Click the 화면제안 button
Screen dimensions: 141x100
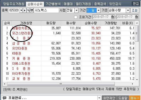[109, 98]
